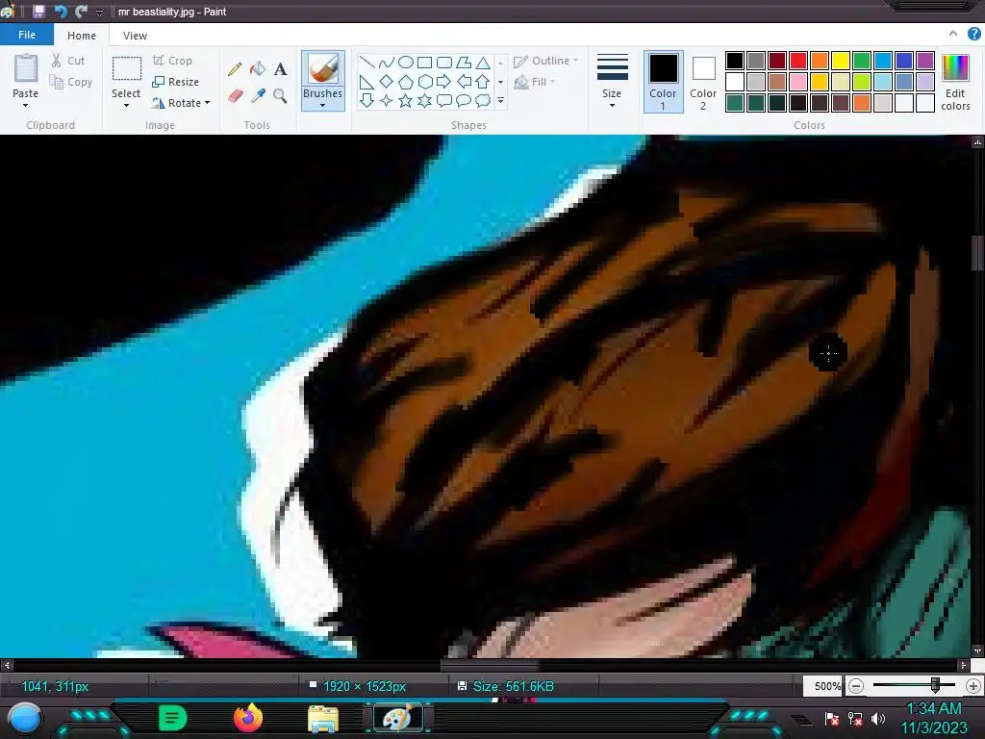Open Customize Quick Access Toolbar dropdown

pyautogui.click(x=99, y=12)
